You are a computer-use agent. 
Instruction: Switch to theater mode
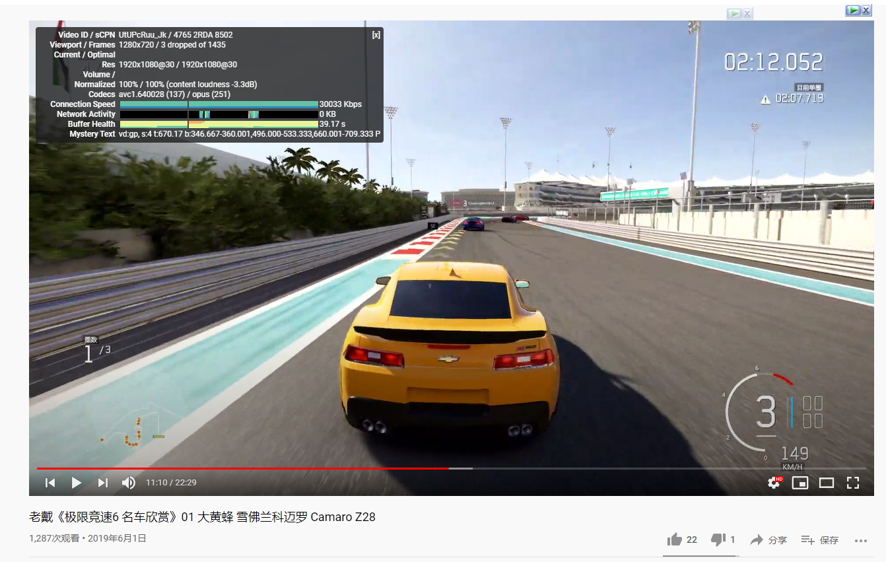click(827, 483)
